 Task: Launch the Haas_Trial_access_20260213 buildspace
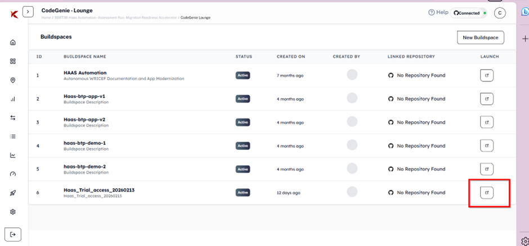pyautogui.click(x=486, y=193)
